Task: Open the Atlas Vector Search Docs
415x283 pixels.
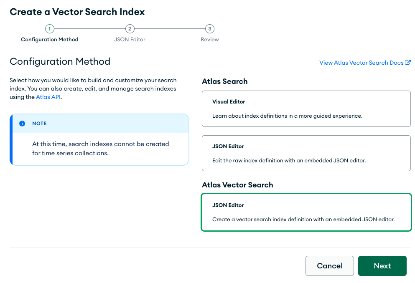Action: point(362,63)
